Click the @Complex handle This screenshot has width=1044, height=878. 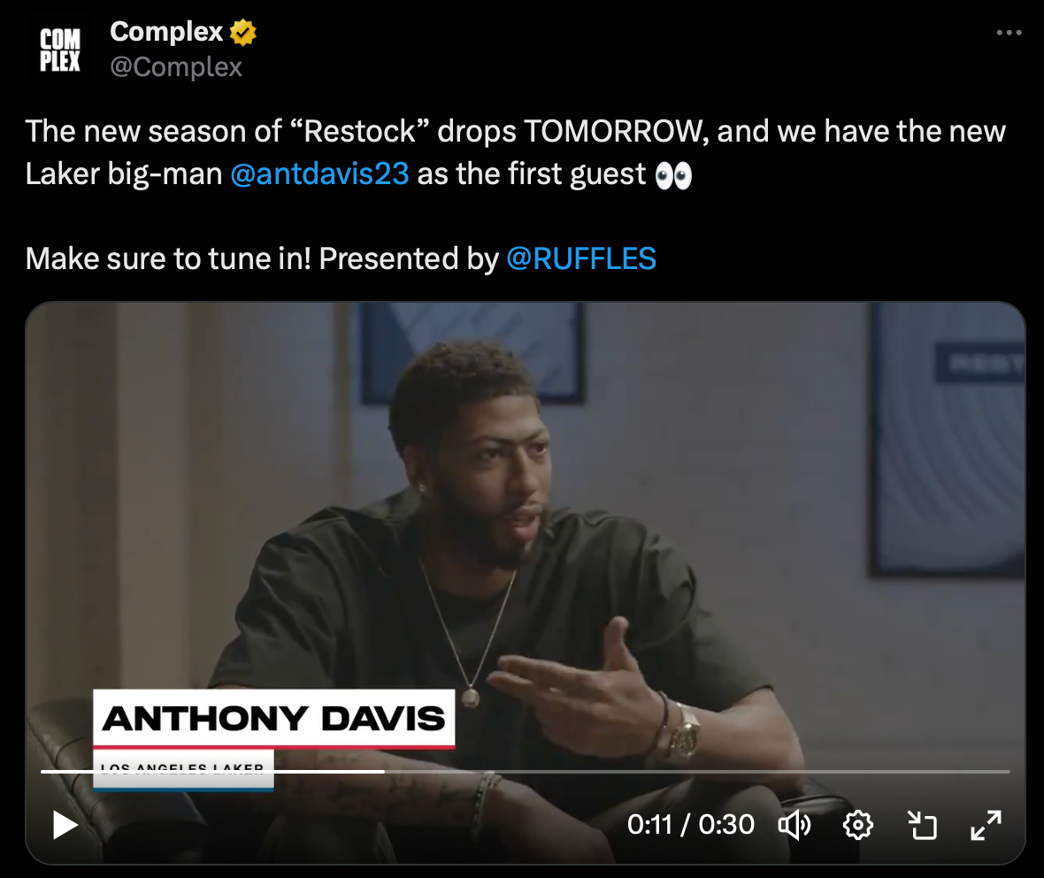point(176,67)
